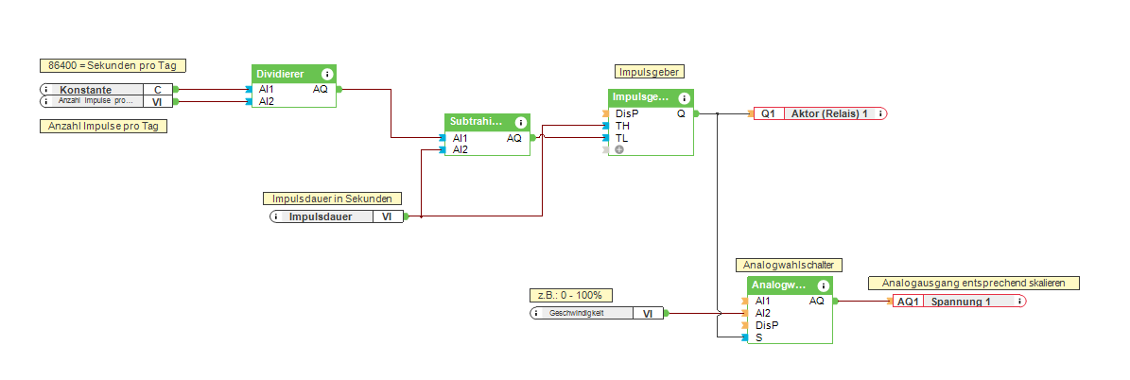This screenshot has width=1130, height=380.
Task: Select the note '86400 = Sekunden pro Tag'
Action: pyautogui.click(x=113, y=65)
